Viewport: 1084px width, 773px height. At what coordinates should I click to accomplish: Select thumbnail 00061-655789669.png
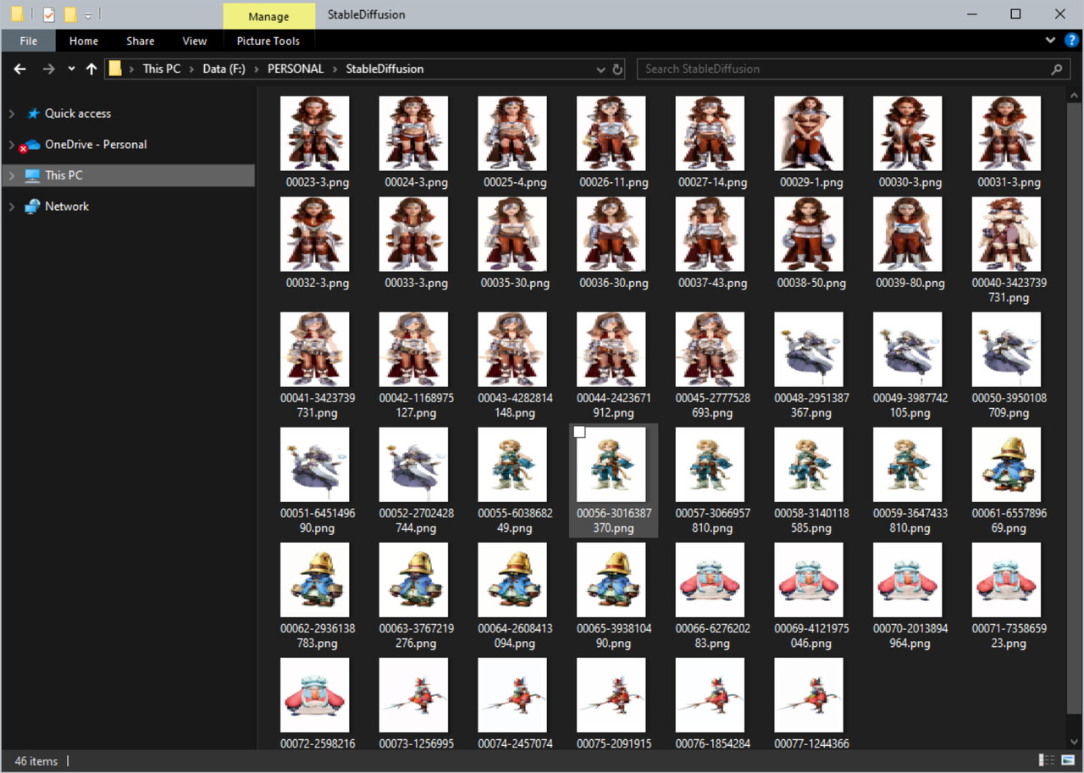tap(1006, 465)
